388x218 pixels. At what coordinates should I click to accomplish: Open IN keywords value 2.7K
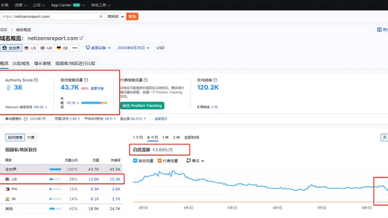point(116,199)
